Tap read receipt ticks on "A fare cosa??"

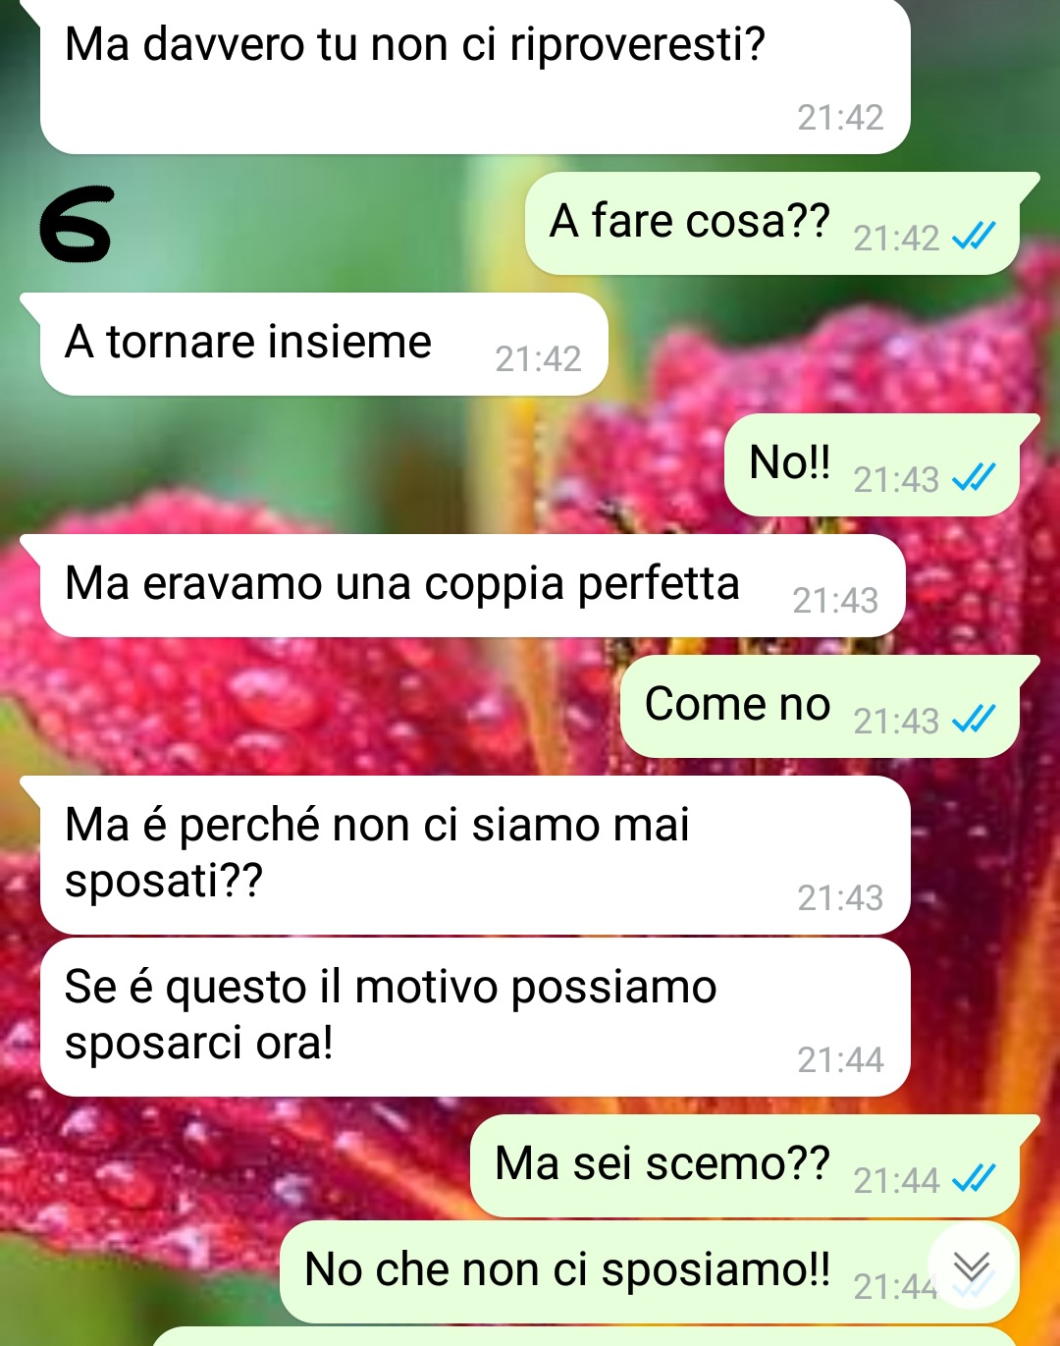(975, 237)
